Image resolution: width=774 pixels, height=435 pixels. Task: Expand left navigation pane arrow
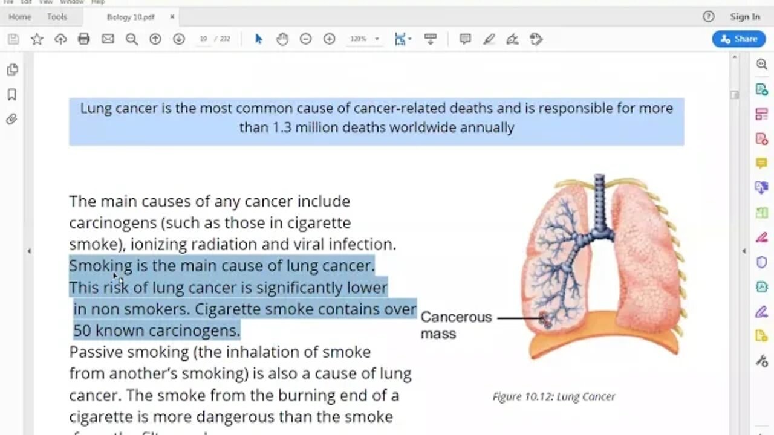pyautogui.click(x=29, y=251)
